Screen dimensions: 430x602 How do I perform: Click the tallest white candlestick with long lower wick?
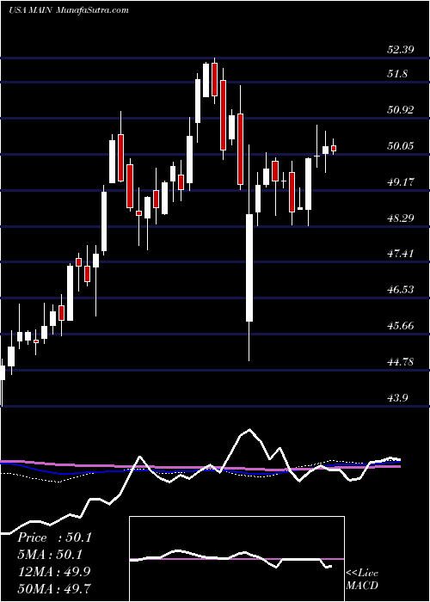(249, 254)
